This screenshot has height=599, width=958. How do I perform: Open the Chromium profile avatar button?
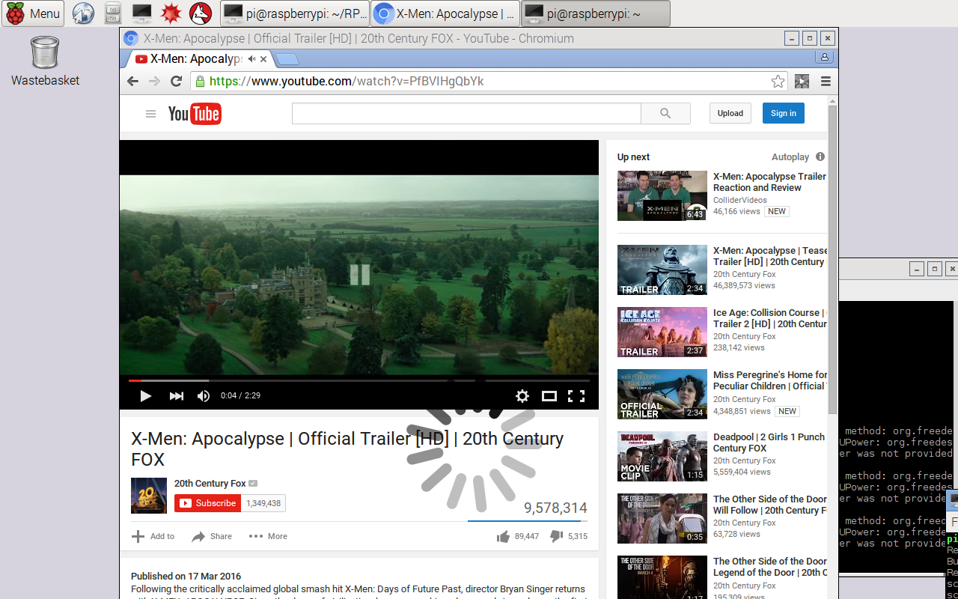pos(825,57)
